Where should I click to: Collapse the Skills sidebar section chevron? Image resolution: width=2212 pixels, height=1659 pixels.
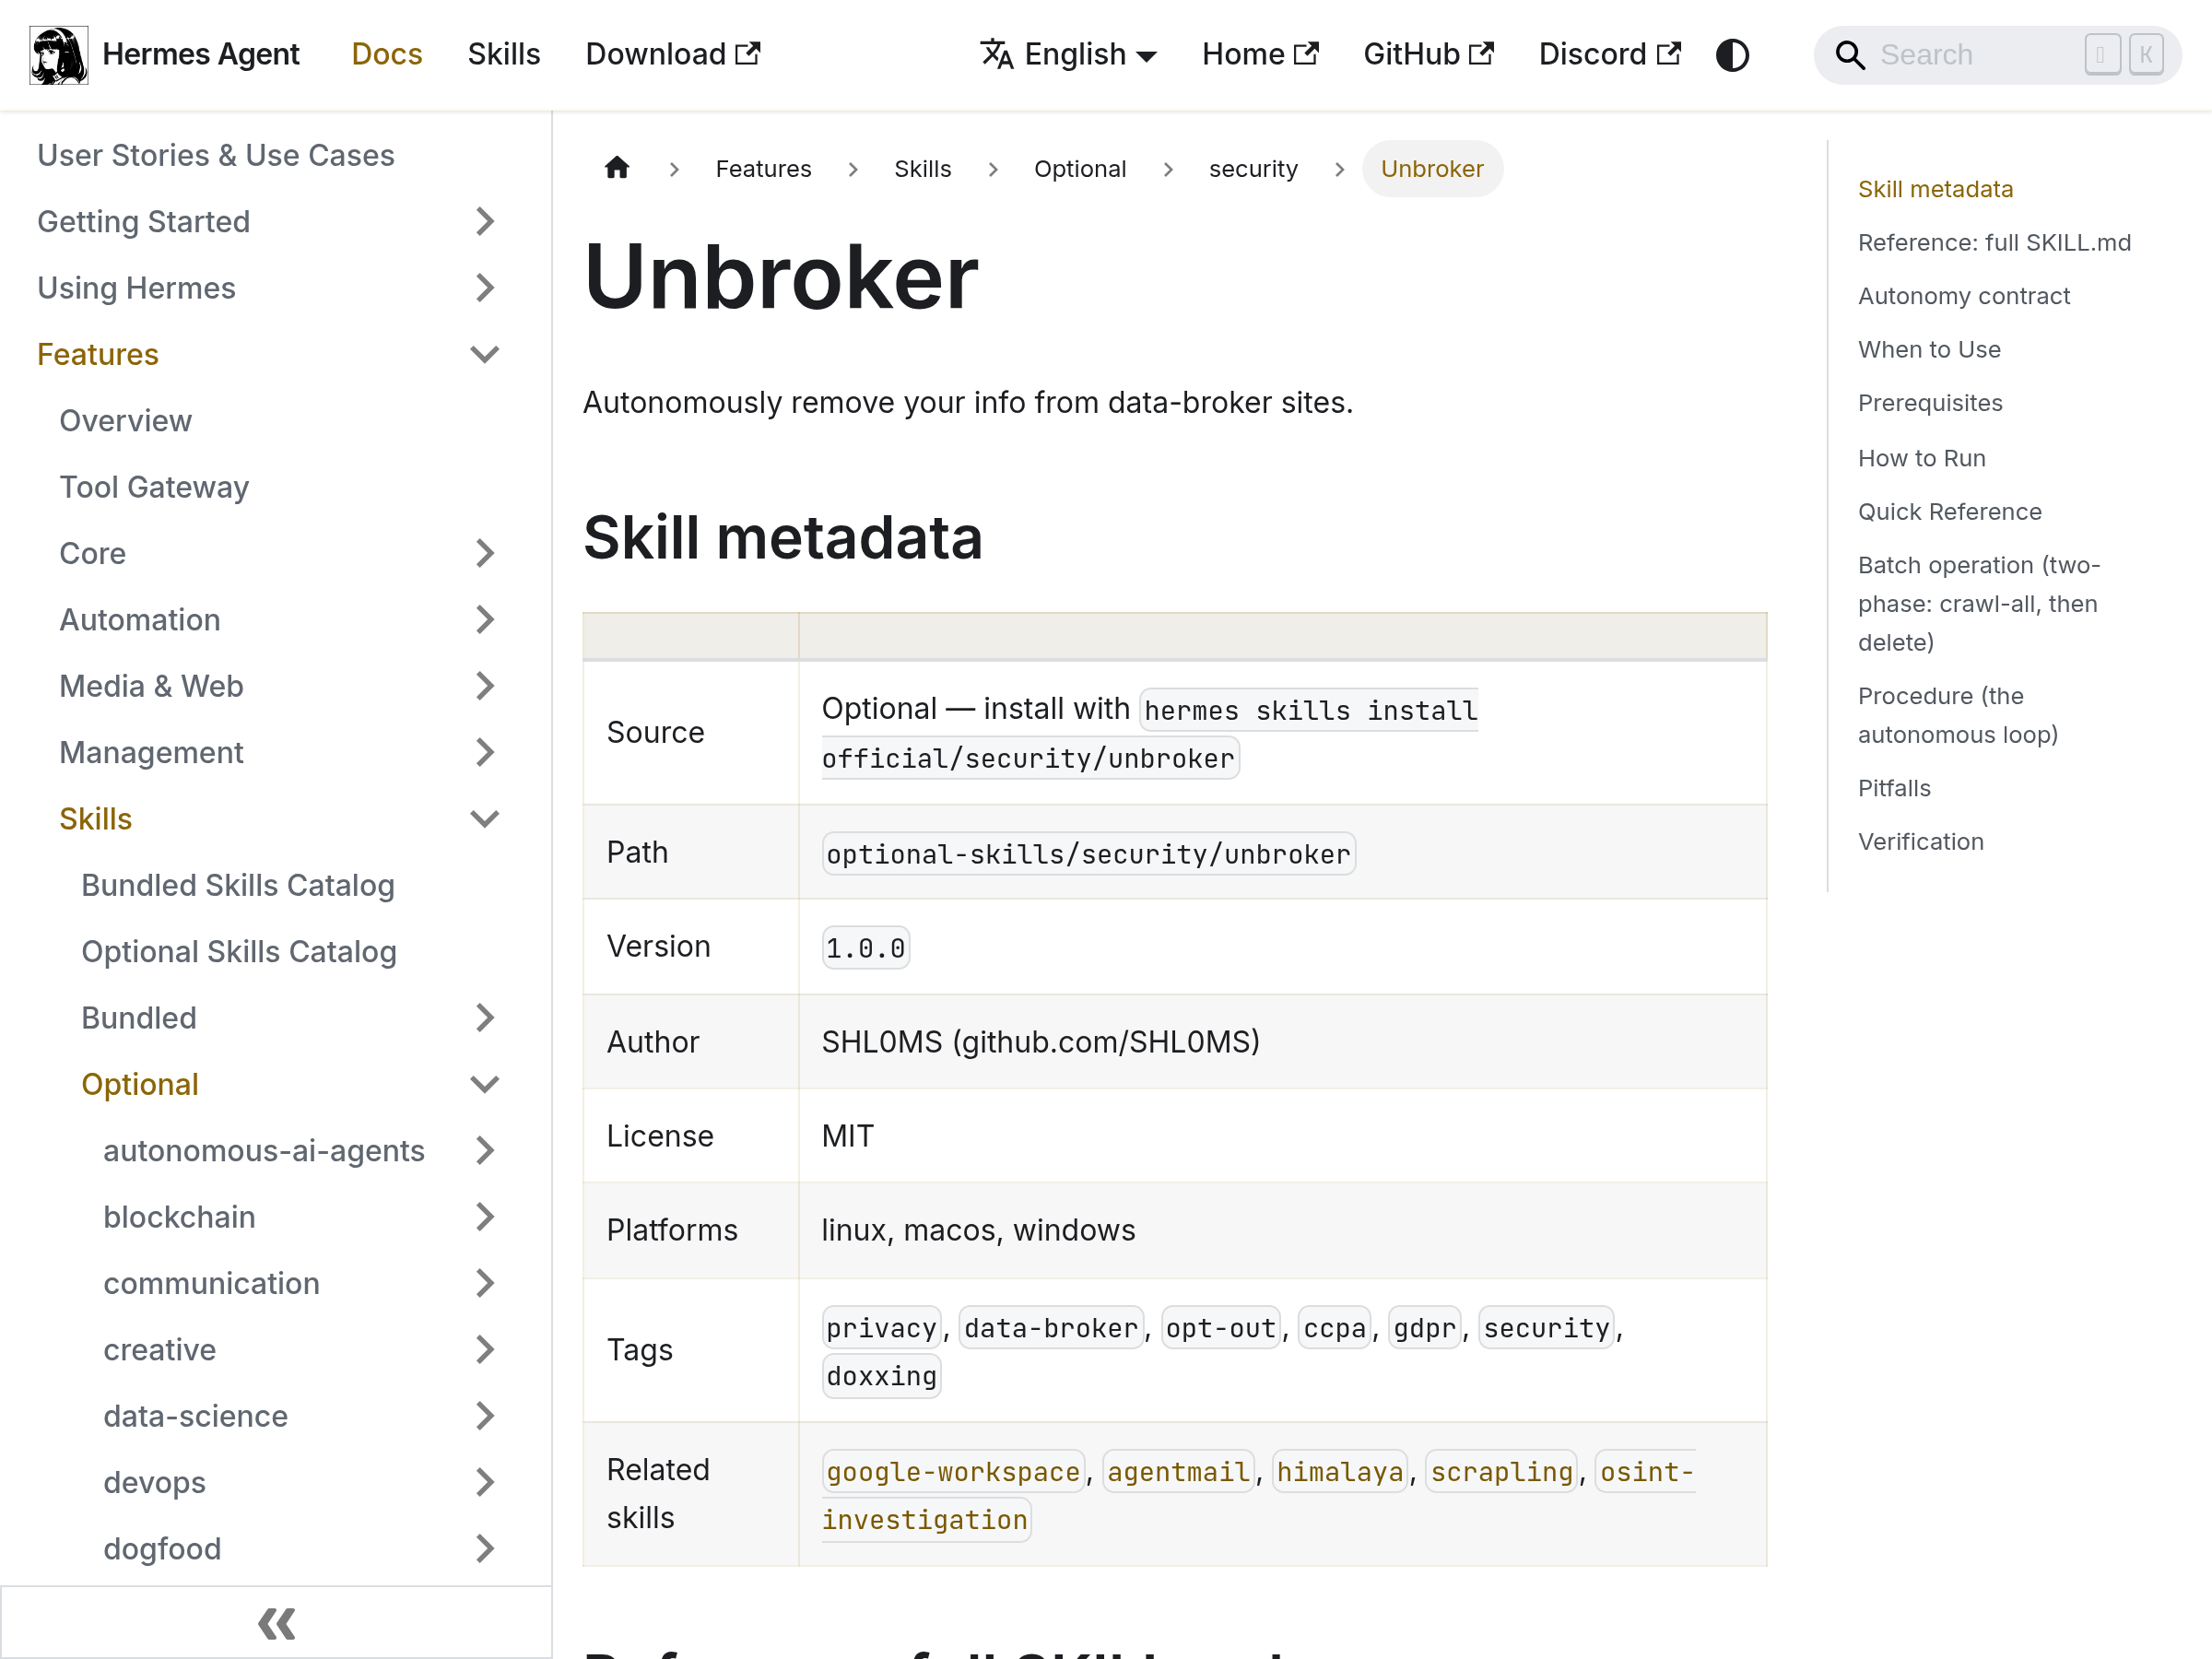[485, 818]
